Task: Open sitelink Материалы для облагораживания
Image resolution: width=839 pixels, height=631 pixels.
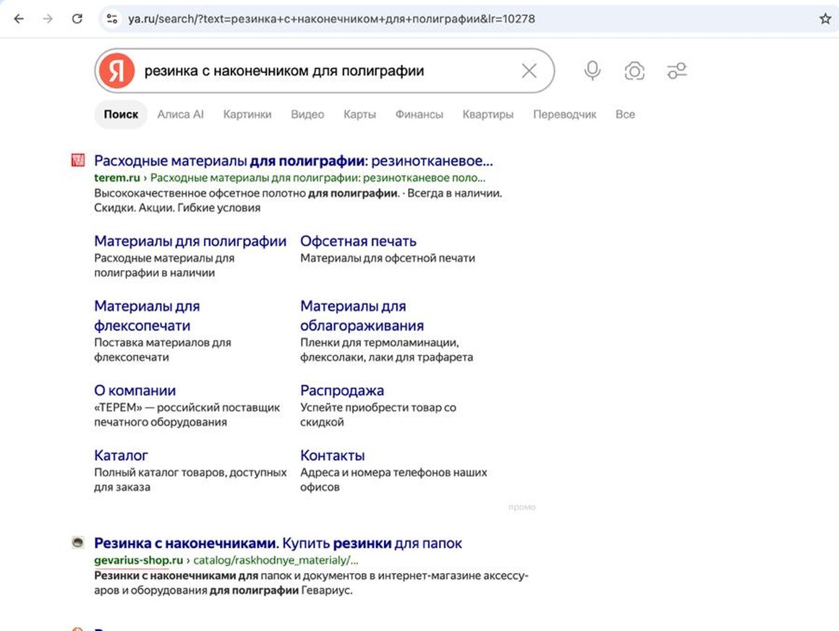Action: coord(362,315)
